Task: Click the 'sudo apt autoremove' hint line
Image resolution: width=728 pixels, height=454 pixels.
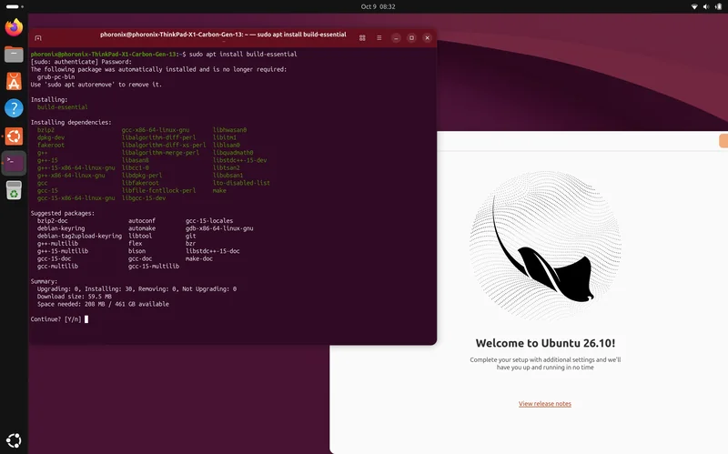Action: click(x=96, y=85)
